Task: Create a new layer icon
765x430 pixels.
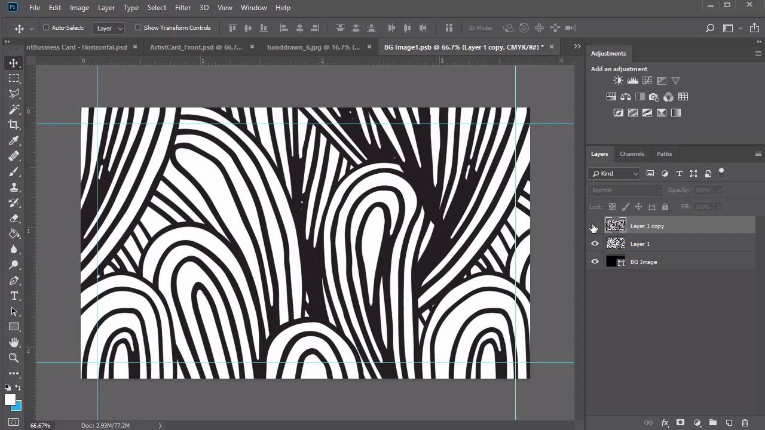Action: pyautogui.click(x=729, y=423)
